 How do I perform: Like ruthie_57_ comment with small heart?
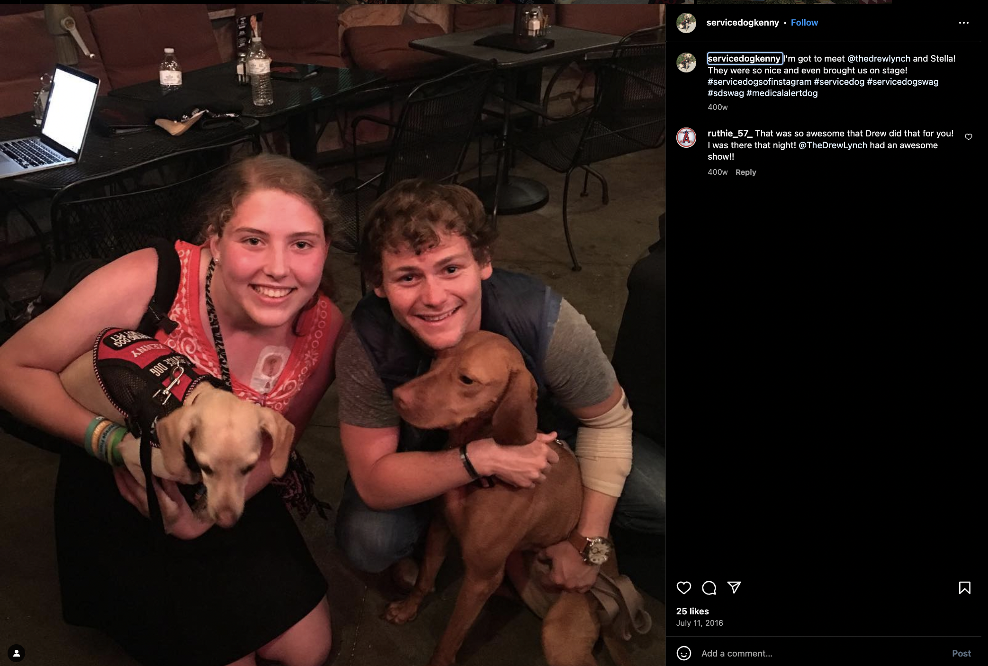(x=969, y=137)
